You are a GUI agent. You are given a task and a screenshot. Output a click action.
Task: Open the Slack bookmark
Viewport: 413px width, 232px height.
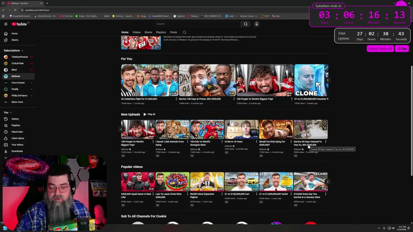(x=276, y=16)
